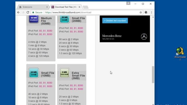Download the 10 MB small file icon

[x=34, y=73]
